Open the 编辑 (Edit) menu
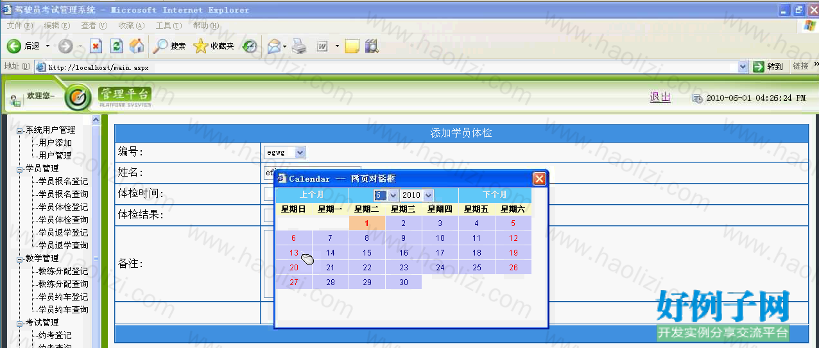Viewport: 819px width, 348px height. point(57,26)
